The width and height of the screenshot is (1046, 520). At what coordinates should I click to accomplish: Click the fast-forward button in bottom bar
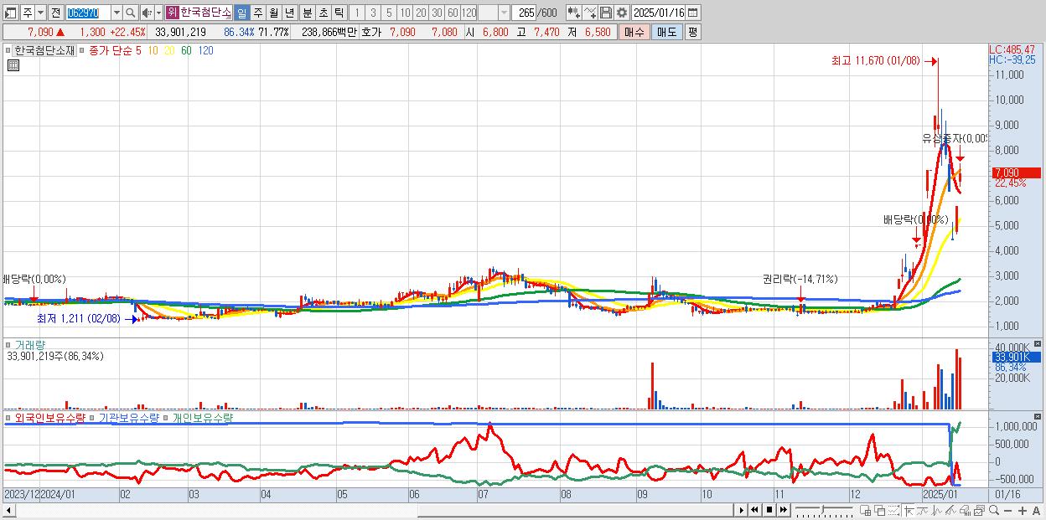point(784,510)
